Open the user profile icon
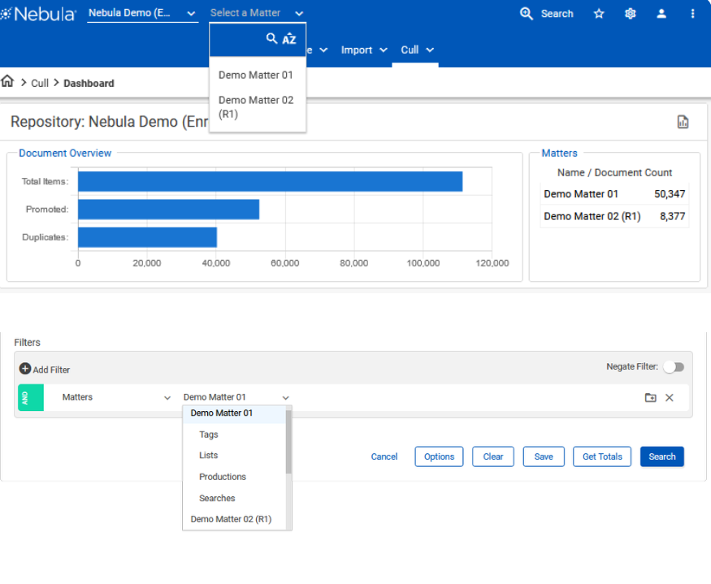711x584 pixels. click(661, 14)
